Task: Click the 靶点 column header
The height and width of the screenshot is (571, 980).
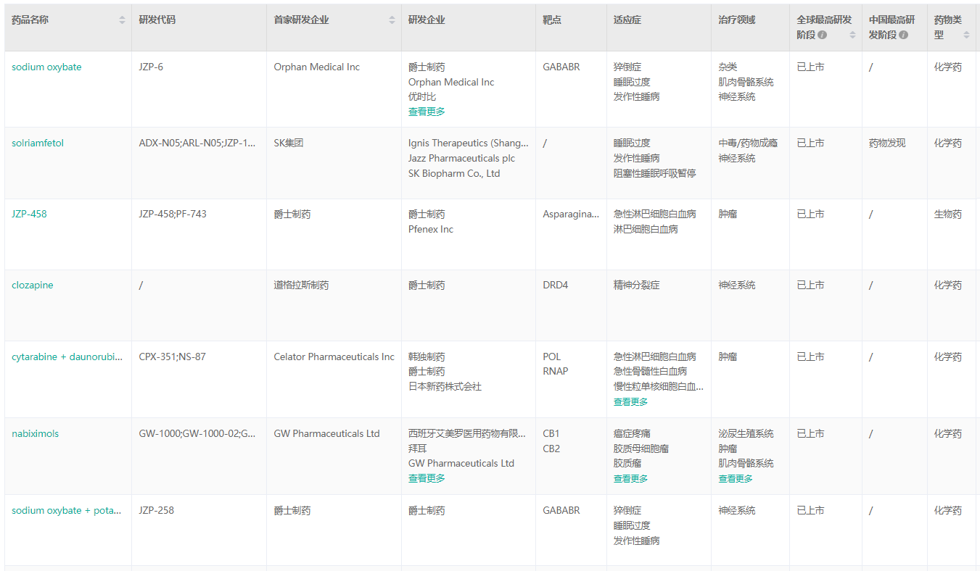Action: click(552, 20)
